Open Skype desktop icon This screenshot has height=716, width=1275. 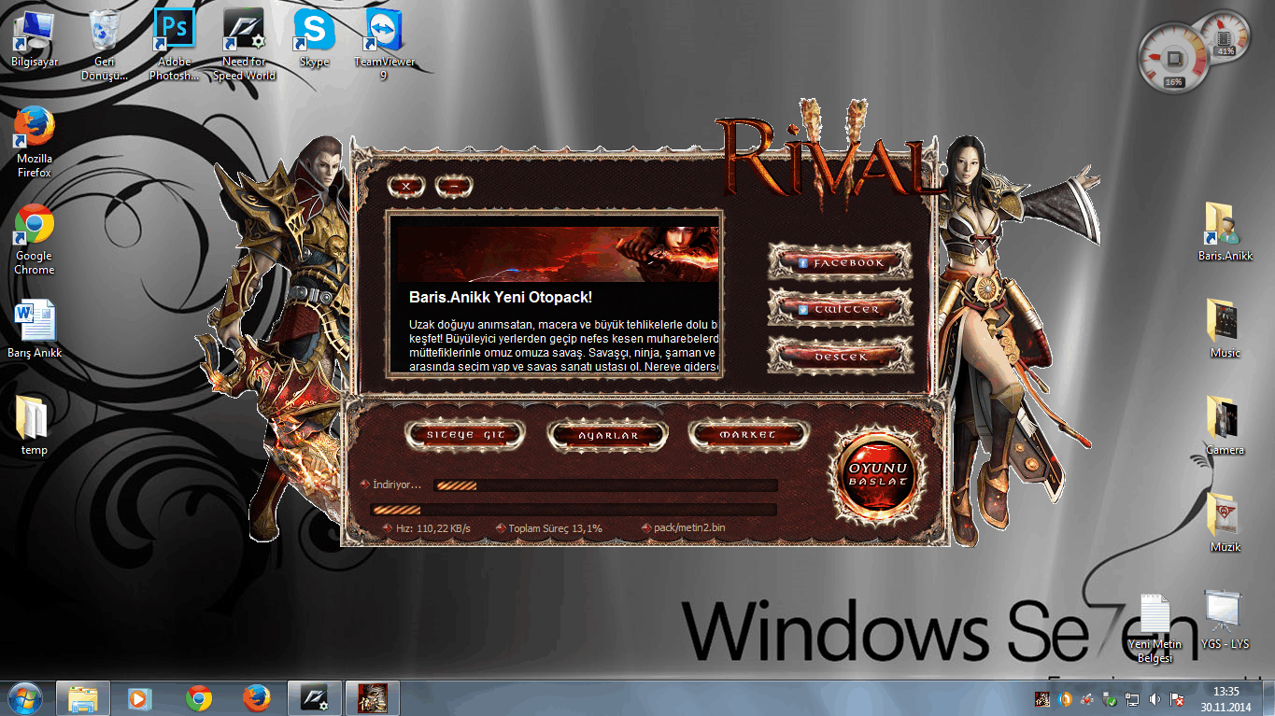coord(314,44)
